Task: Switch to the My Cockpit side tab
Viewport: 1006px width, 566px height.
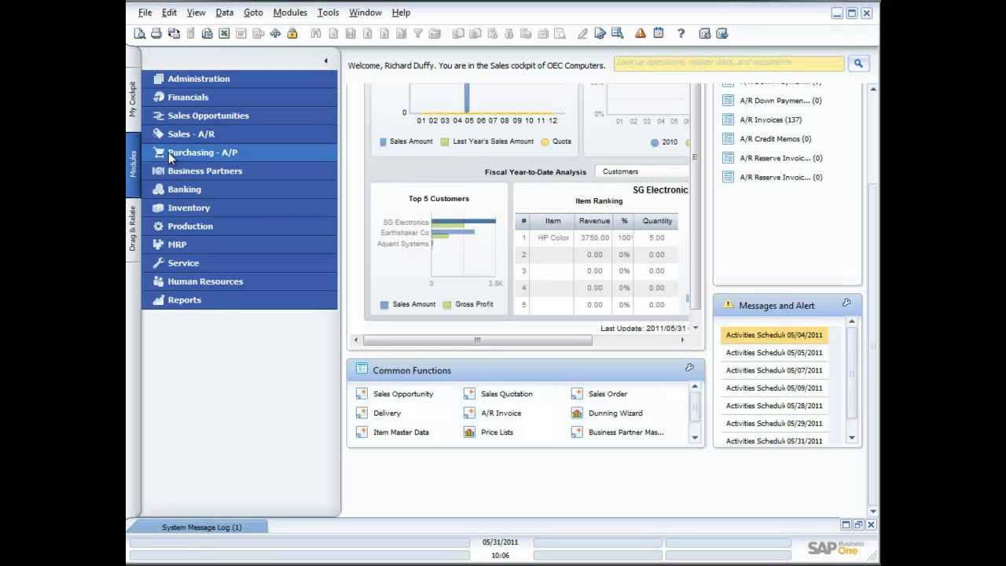Action: tap(133, 99)
